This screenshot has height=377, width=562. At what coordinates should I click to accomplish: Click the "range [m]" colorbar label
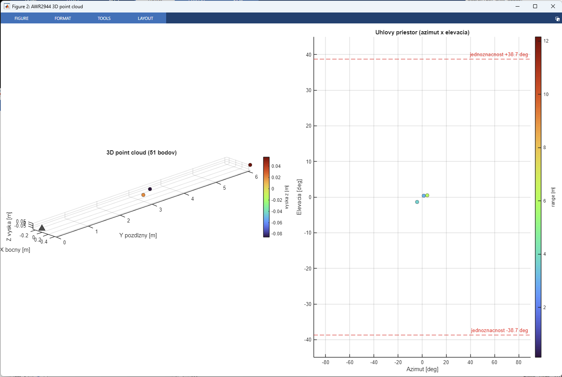(x=553, y=197)
